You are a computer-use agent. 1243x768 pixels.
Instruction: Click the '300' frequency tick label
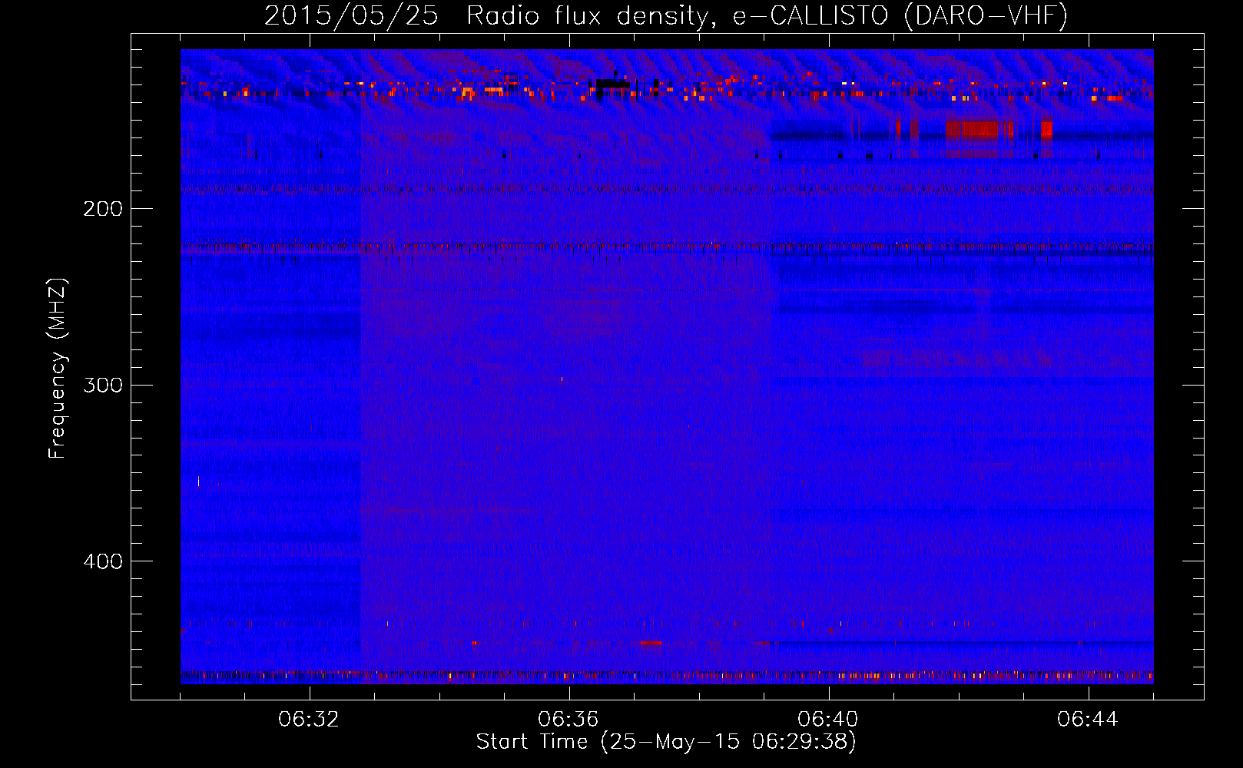(103, 385)
